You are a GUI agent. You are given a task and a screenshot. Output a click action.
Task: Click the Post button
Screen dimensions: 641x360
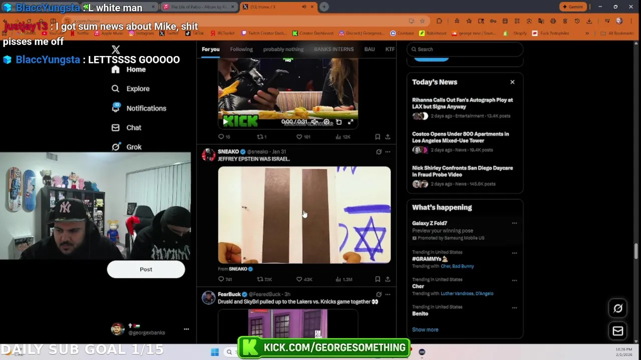[x=146, y=269]
